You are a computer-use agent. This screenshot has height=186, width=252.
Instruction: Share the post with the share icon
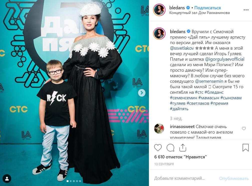tap(183, 147)
